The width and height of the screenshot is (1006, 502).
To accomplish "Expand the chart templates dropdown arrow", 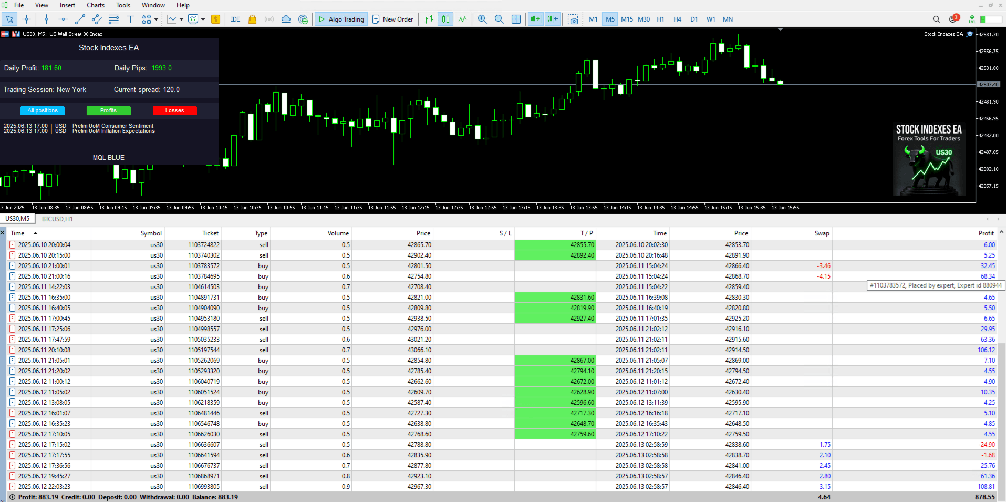I will (x=203, y=19).
